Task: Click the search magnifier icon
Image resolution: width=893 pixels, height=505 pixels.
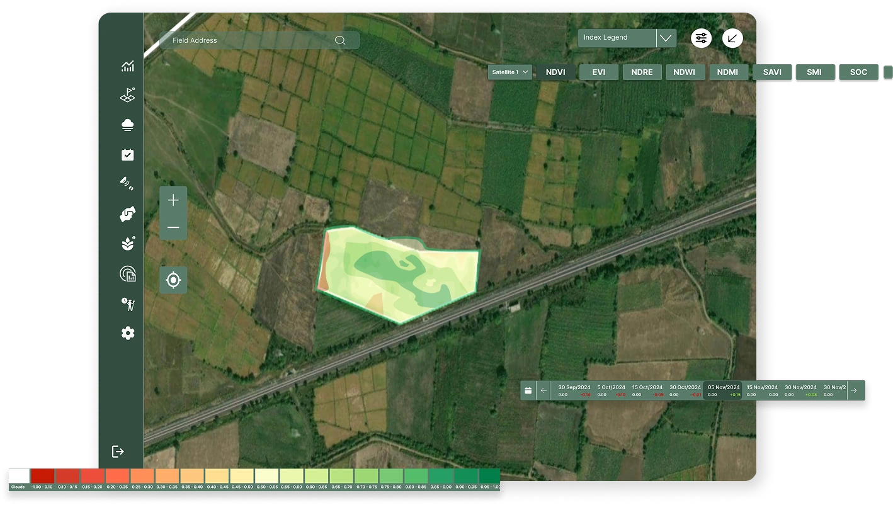Action: [340, 40]
